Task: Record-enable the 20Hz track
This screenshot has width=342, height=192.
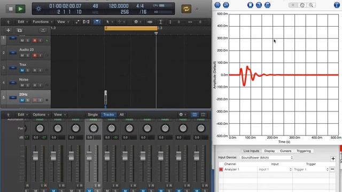Action: point(35,100)
